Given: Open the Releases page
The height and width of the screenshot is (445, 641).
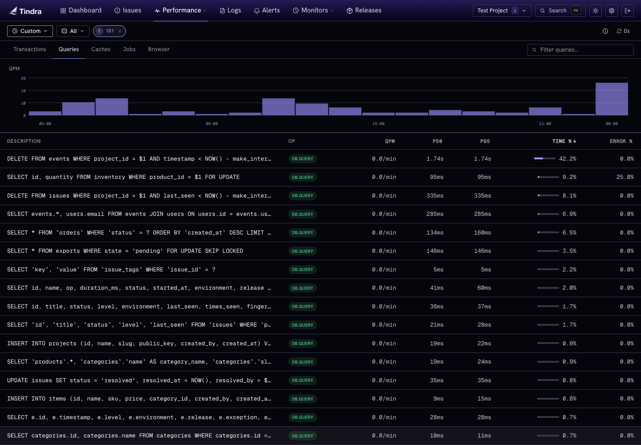Looking at the screenshot, I should (x=364, y=10).
